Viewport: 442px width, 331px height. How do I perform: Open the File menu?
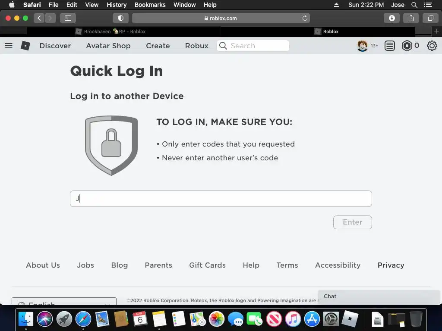coord(53,5)
